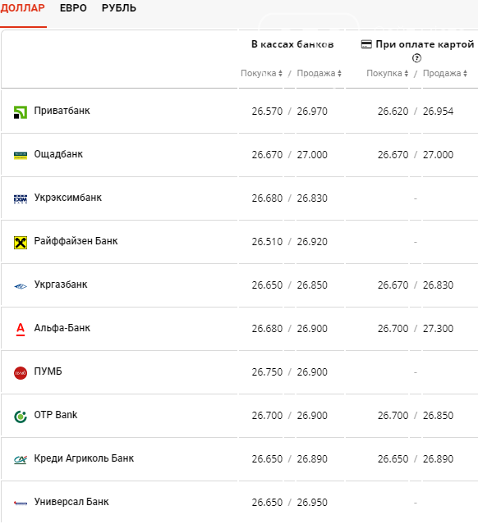478x524 pixels.
Task: Click the Ощадбанк logo icon
Action: (20, 155)
